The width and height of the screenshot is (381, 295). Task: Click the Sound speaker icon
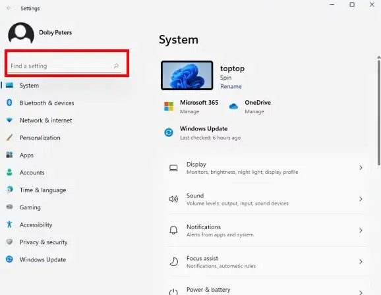(x=173, y=199)
